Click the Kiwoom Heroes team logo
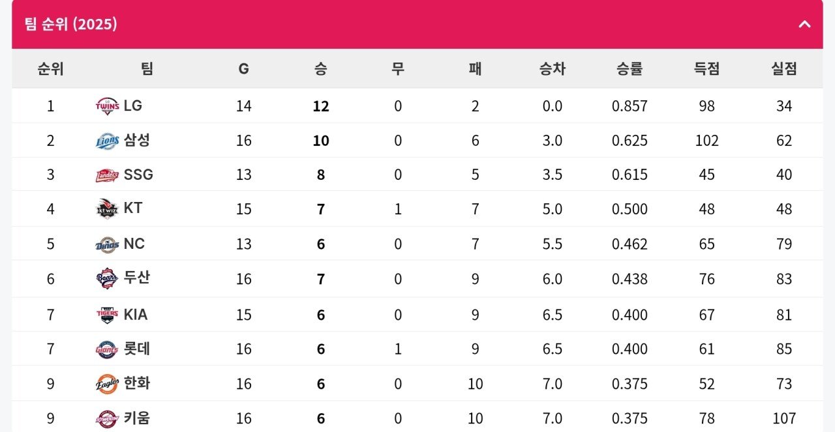 pyautogui.click(x=107, y=418)
